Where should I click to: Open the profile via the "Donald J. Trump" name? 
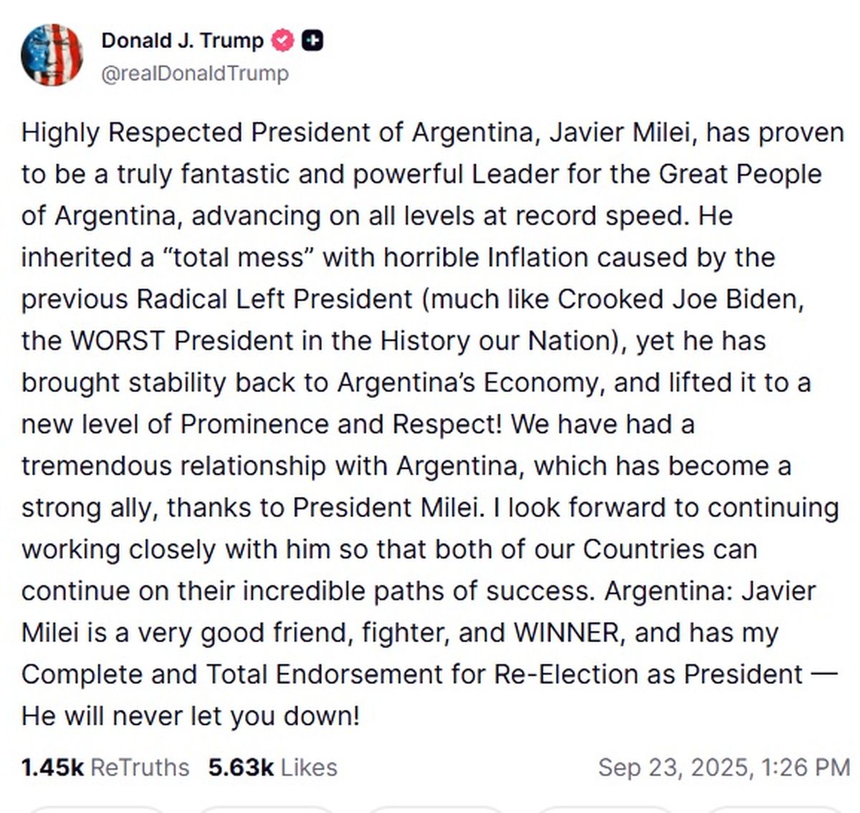[183, 41]
